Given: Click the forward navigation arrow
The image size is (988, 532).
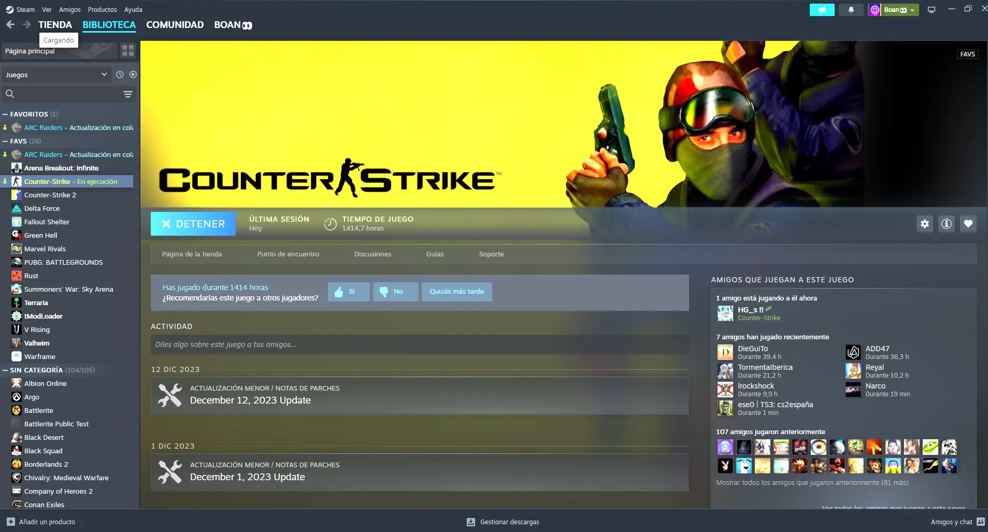Looking at the screenshot, I should tap(27, 24).
